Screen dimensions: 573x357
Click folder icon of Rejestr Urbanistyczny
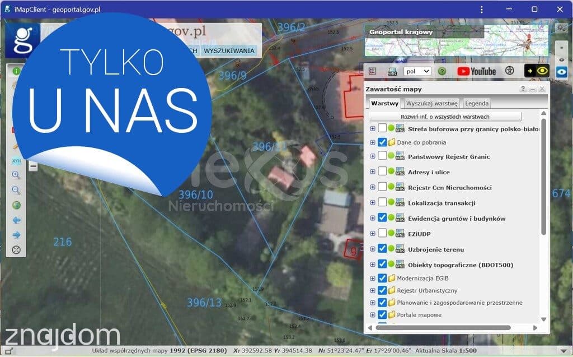click(391, 290)
